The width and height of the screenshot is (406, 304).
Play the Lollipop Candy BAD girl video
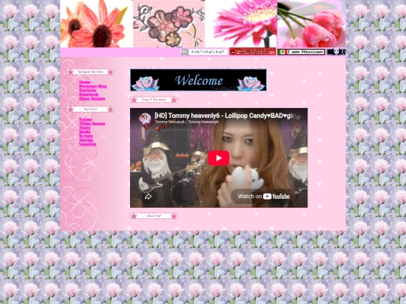click(218, 158)
